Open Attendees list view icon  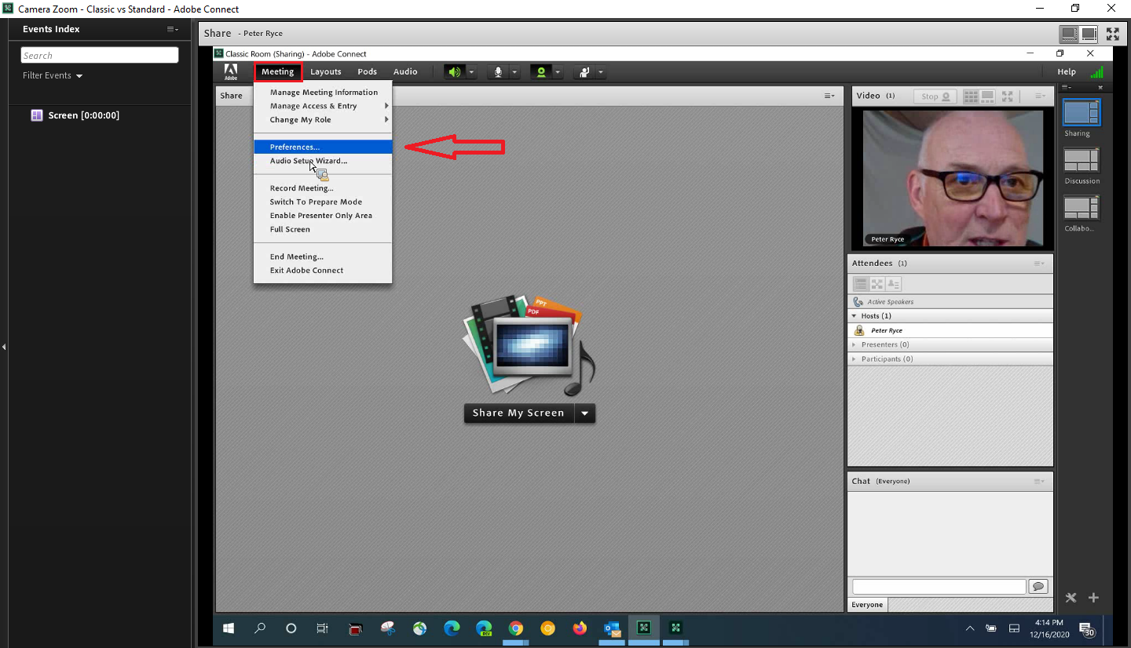tap(861, 283)
